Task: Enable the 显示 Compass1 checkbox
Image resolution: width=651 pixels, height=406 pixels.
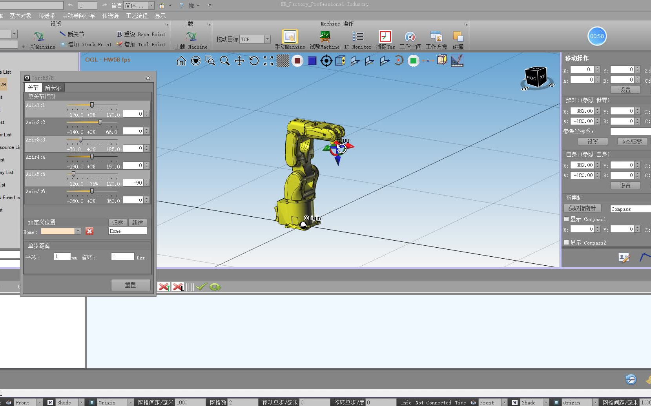Action: click(x=566, y=219)
